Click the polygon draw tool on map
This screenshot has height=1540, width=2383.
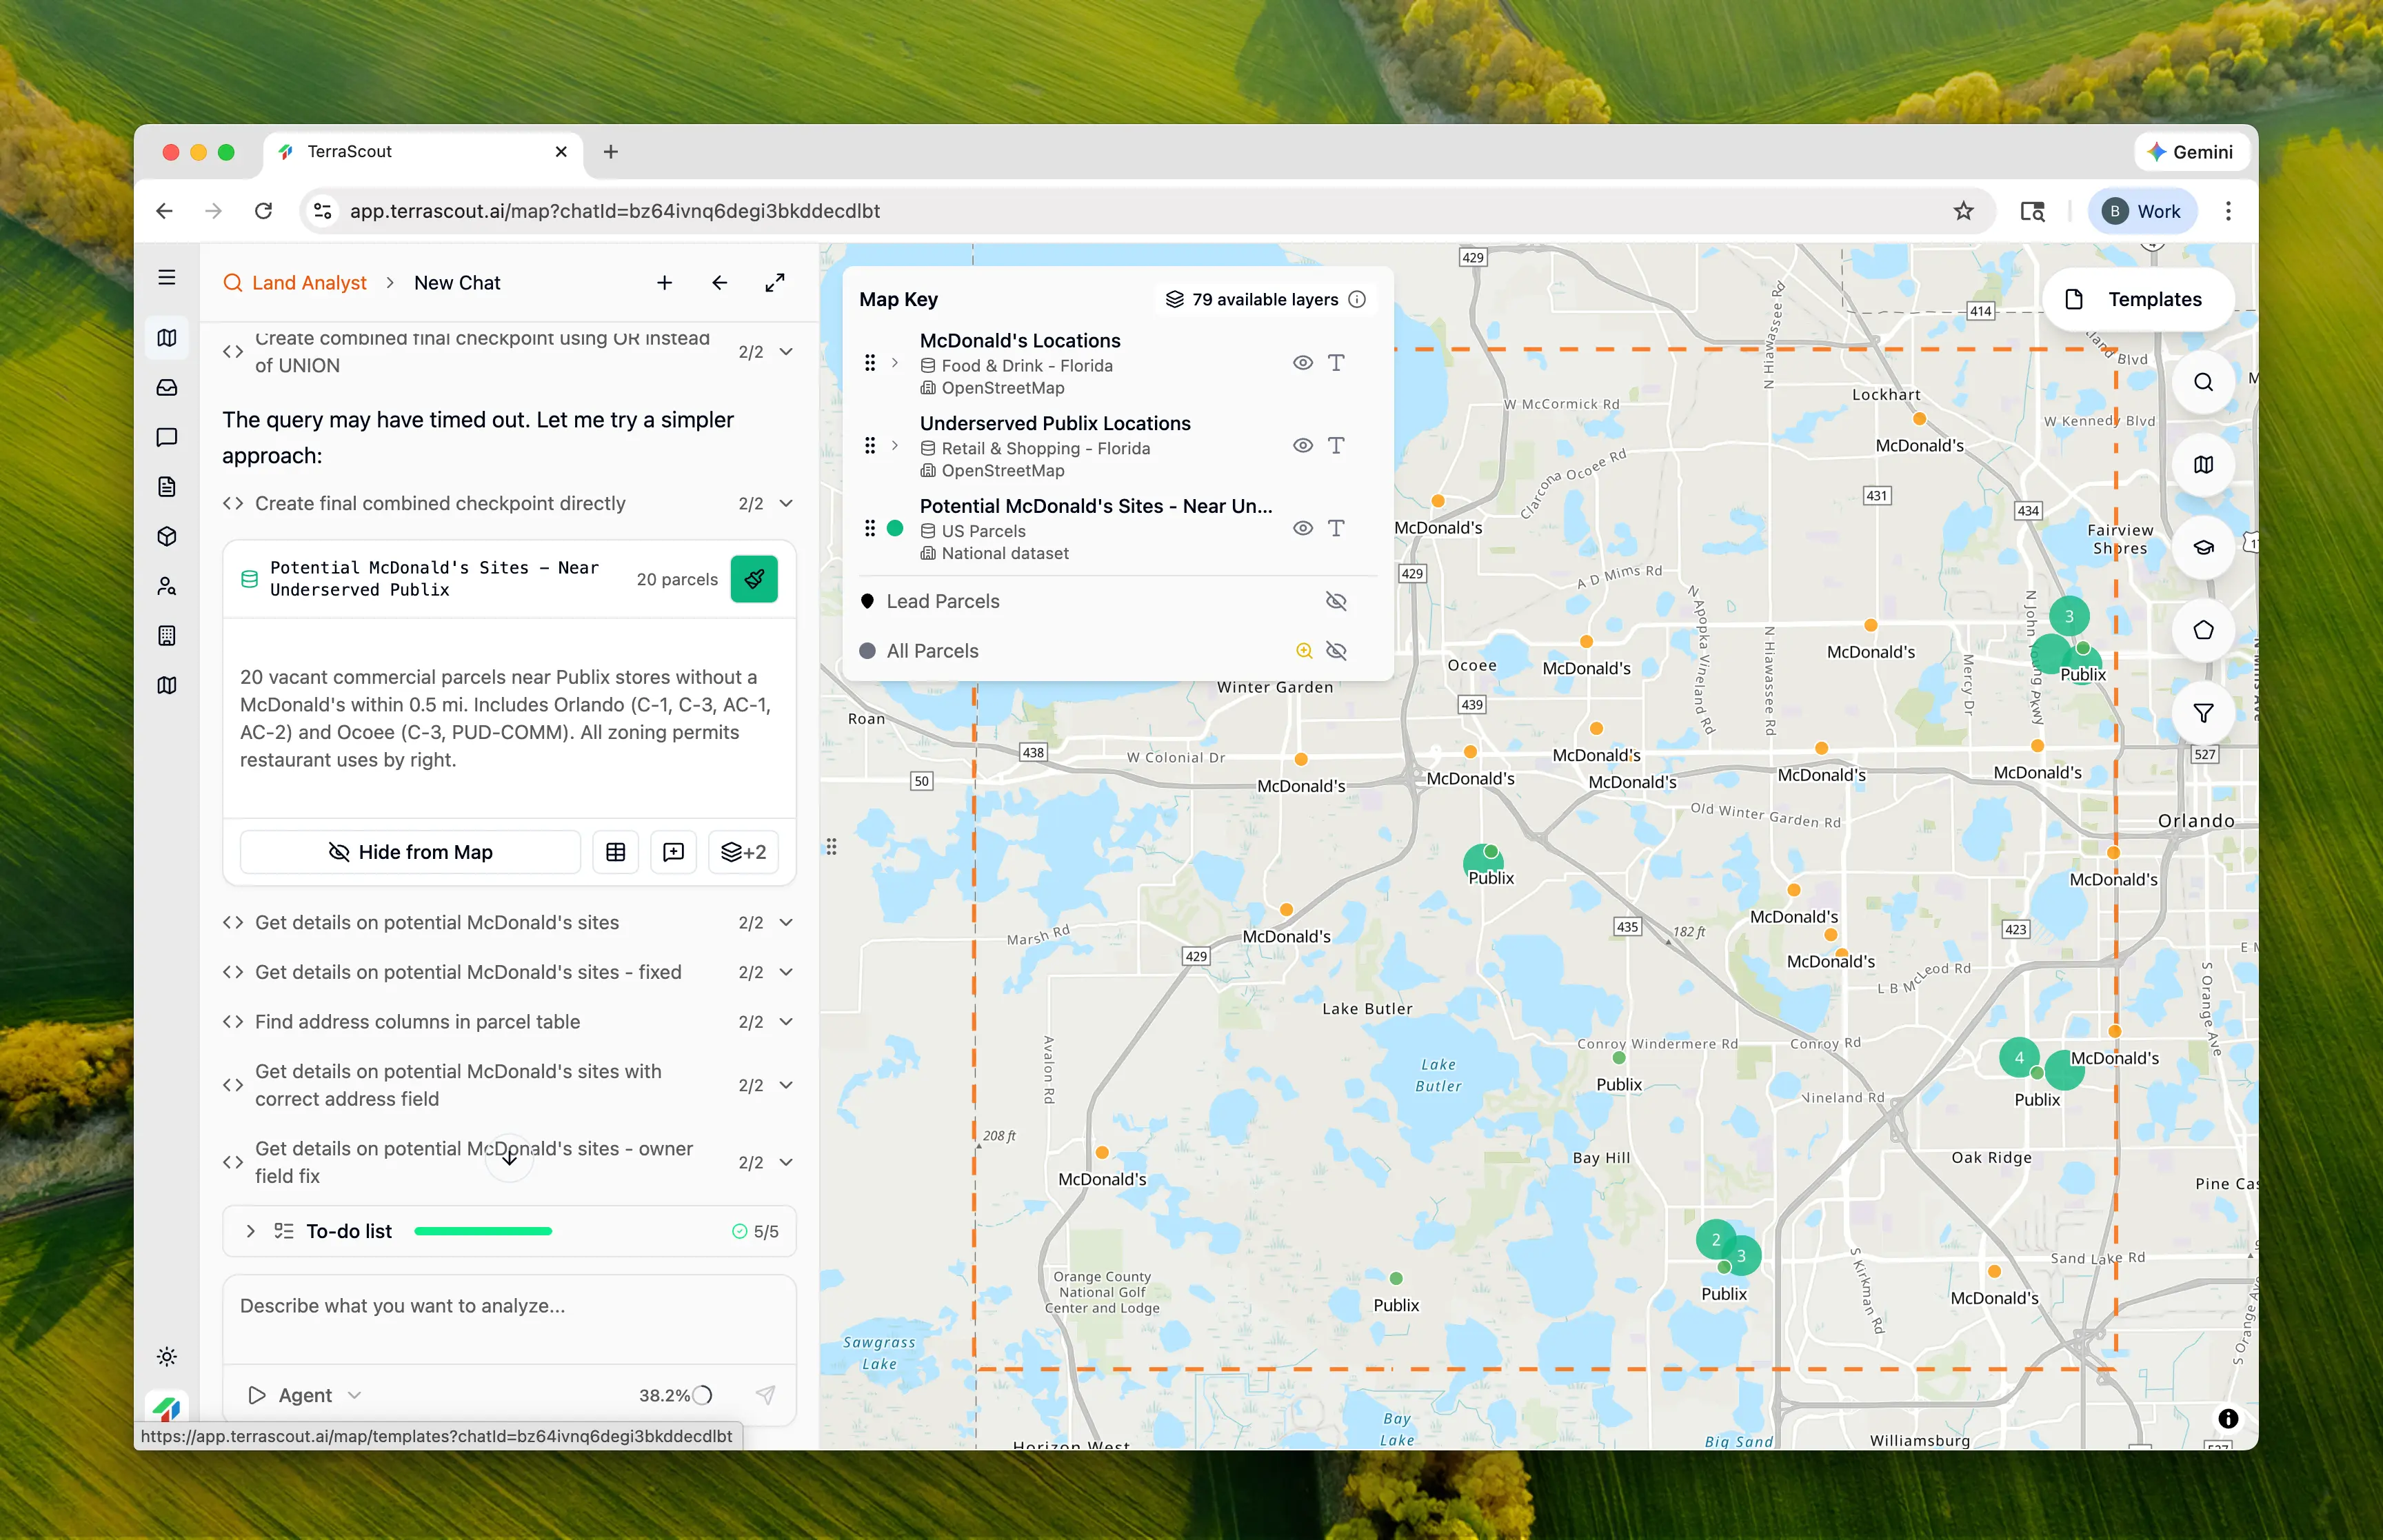[x=2202, y=630]
